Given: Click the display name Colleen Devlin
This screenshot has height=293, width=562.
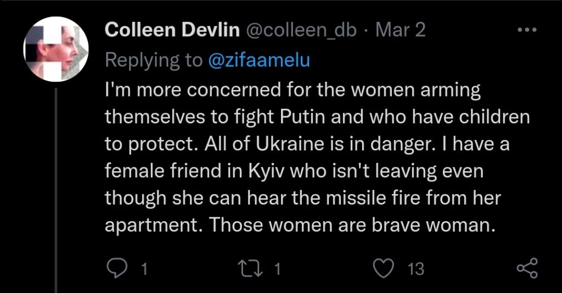Looking at the screenshot, I should click(171, 31).
